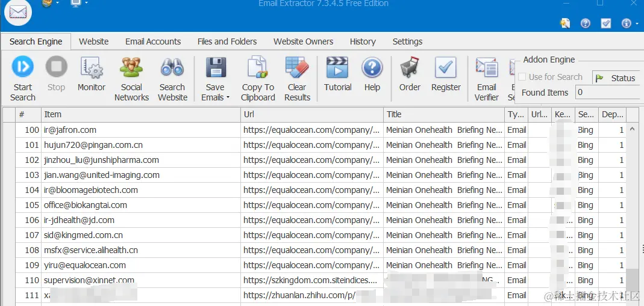Click the Stop search icon
644x306 pixels.
click(x=56, y=67)
